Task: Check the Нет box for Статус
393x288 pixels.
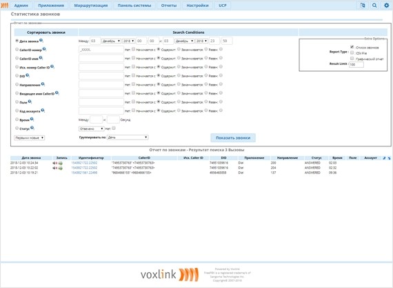Action: pyautogui.click(x=114, y=128)
